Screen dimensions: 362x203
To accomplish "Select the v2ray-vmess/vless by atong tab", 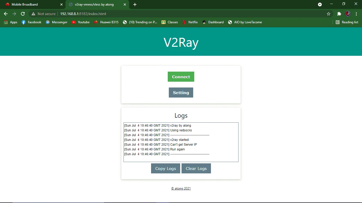I will (94, 4).
